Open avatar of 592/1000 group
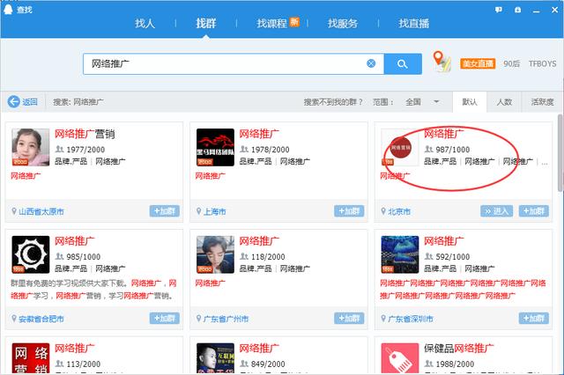Screen dimensions: 564x375 click(400, 254)
